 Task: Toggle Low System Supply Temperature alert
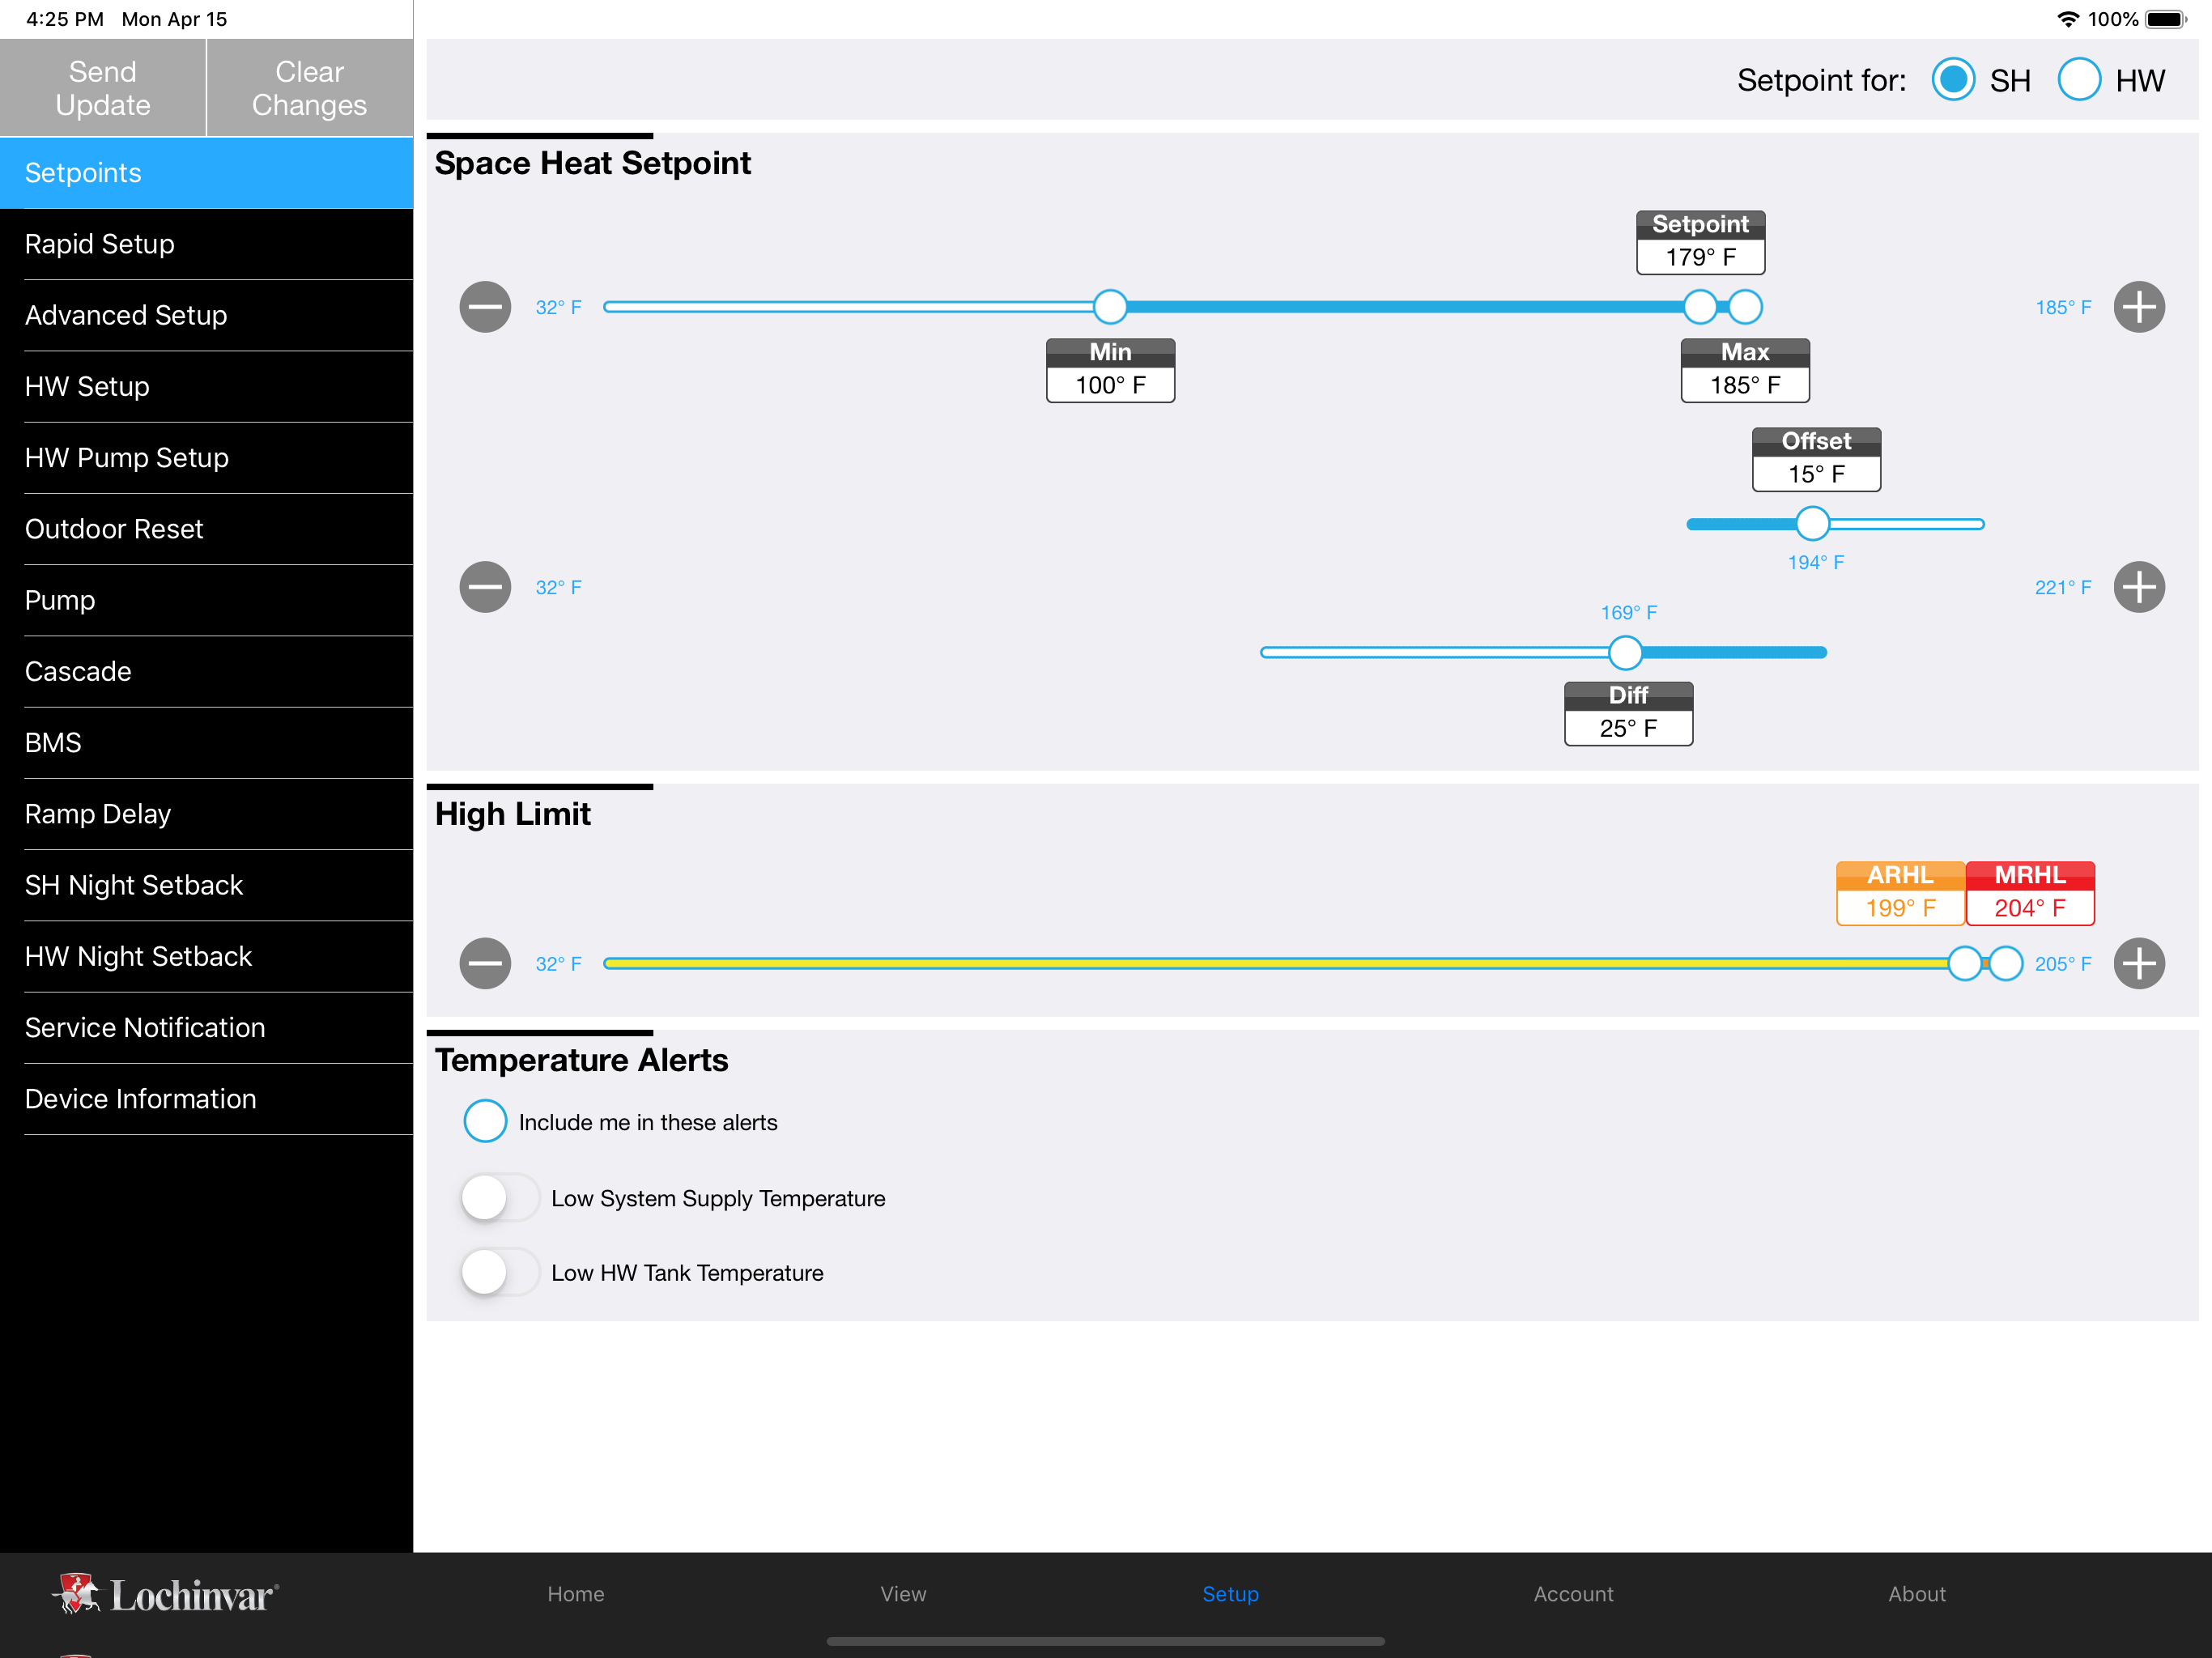point(500,1197)
